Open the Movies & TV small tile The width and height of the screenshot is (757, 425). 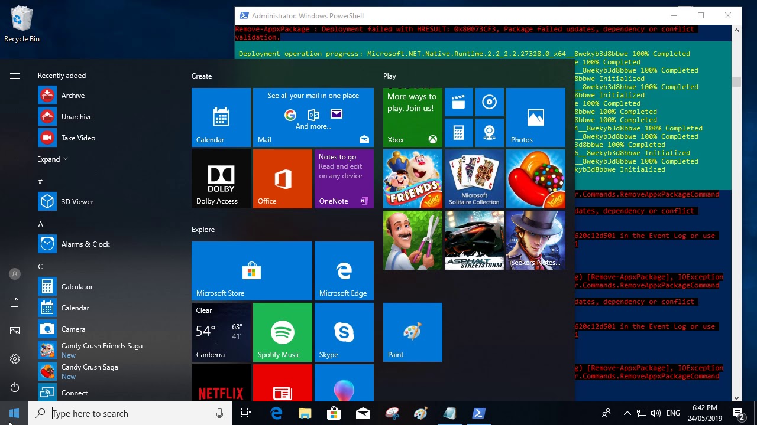pyautogui.click(x=459, y=102)
